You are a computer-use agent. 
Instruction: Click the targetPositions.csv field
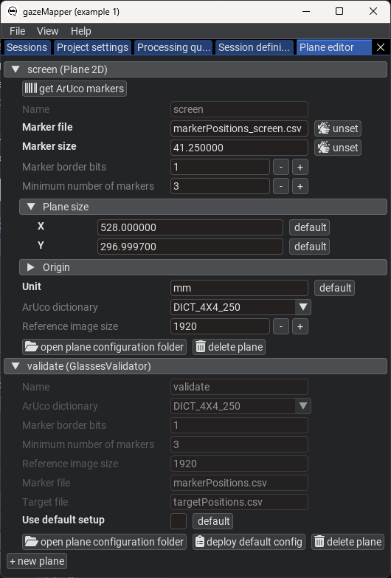point(239,502)
